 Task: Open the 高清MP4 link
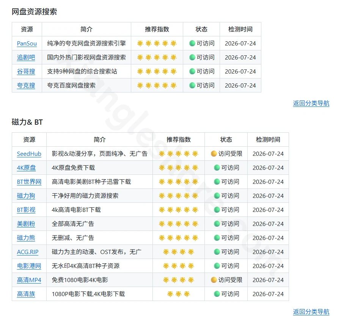click(29, 280)
